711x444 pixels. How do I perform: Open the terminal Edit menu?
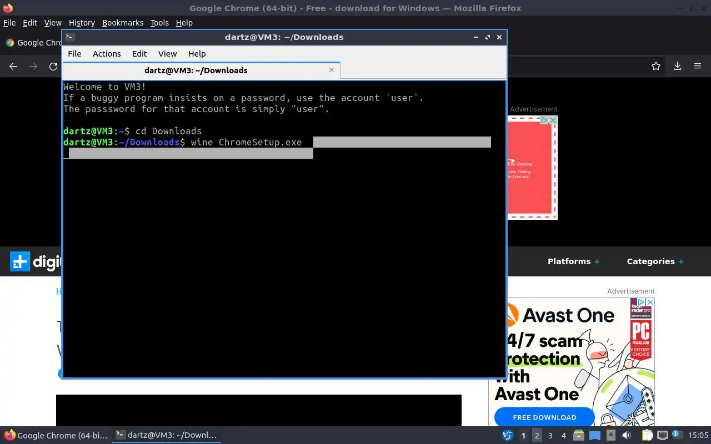tap(139, 54)
